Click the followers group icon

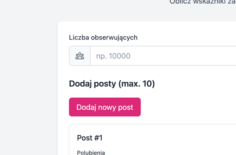point(80,56)
